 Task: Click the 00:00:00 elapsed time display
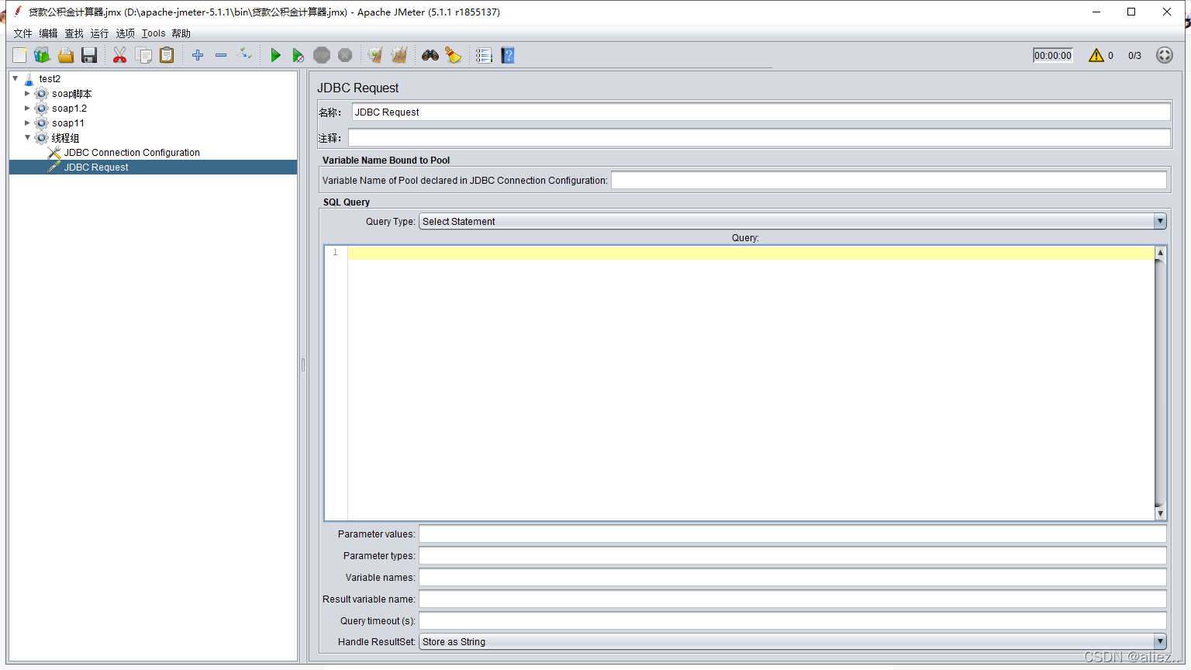[1053, 55]
